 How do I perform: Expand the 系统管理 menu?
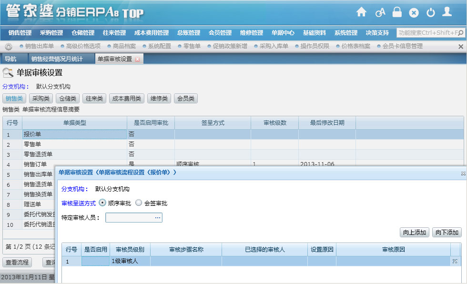tap(345, 33)
